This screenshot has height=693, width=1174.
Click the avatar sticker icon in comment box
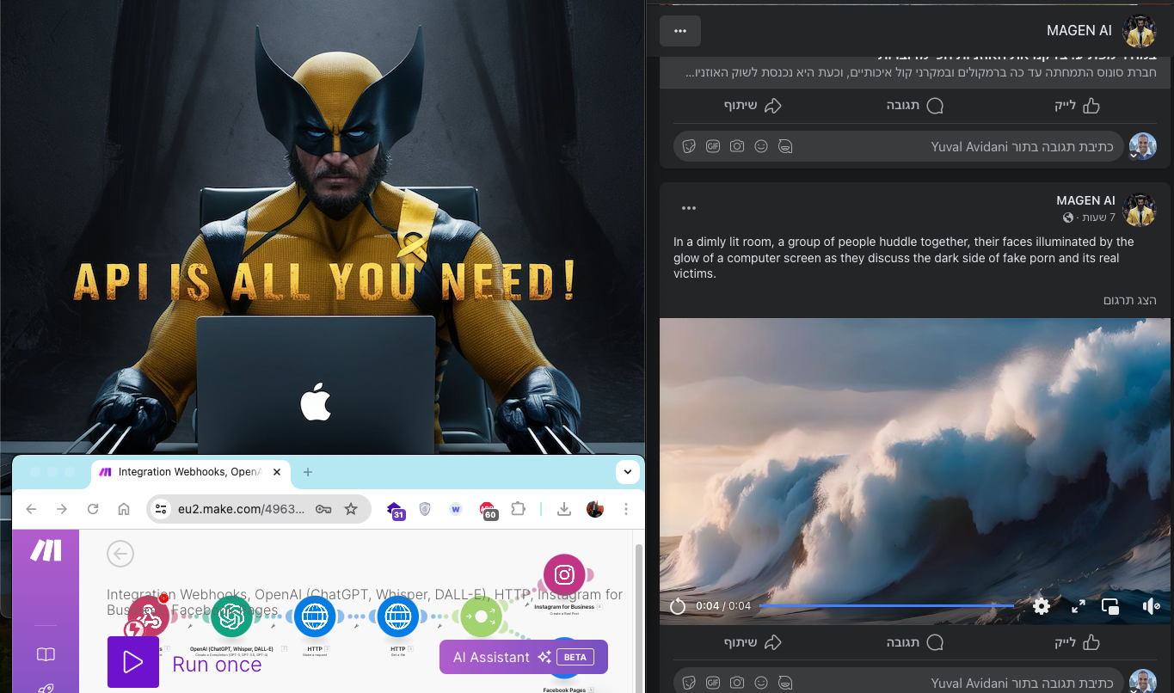pyautogui.click(x=785, y=146)
